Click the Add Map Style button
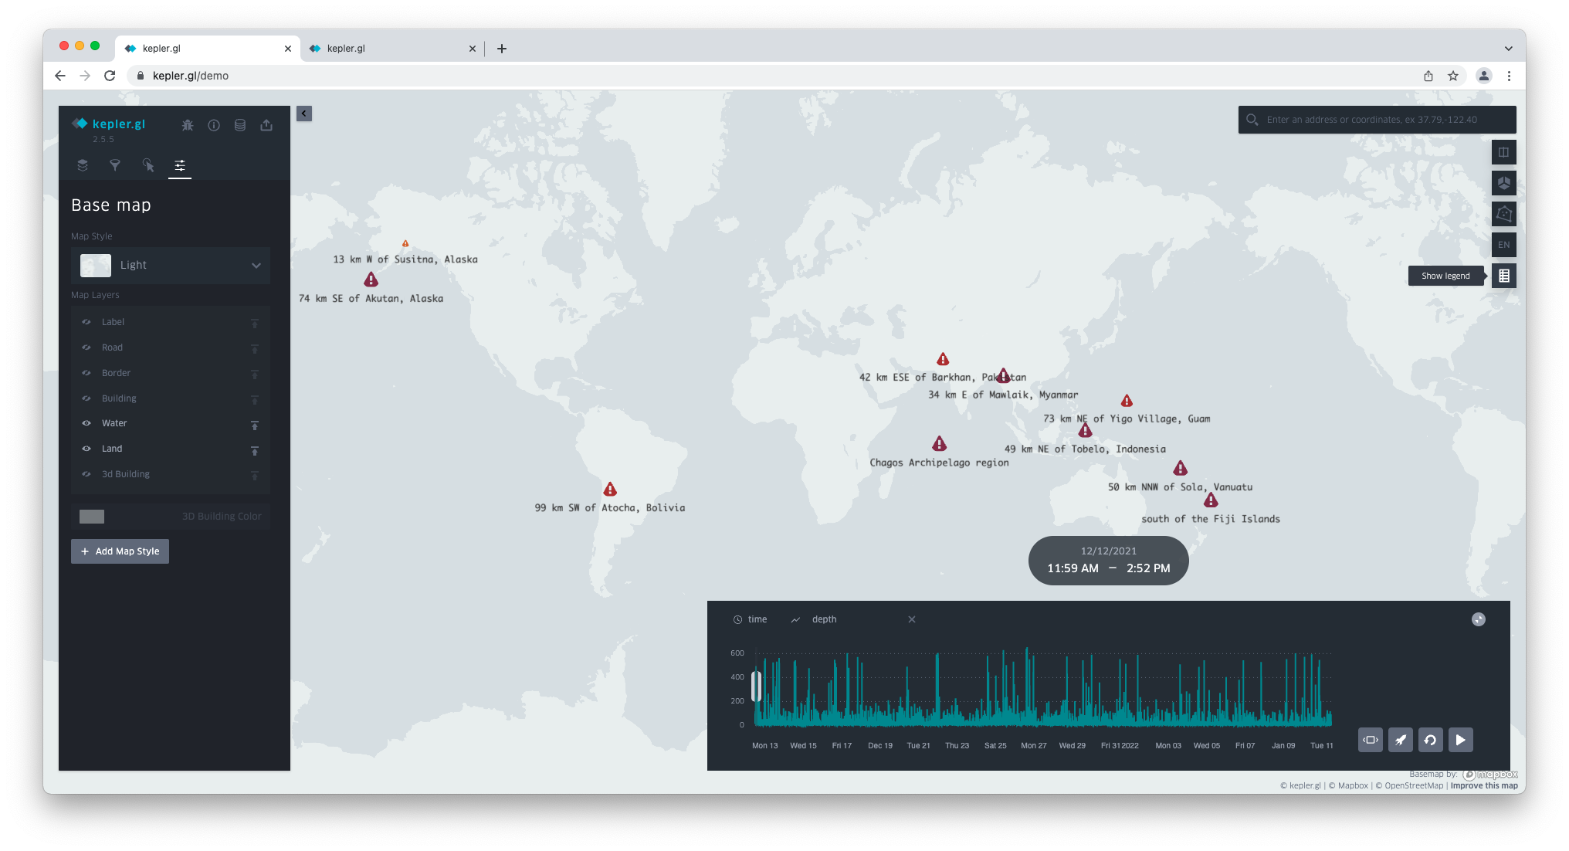The image size is (1569, 851). [120, 551]
